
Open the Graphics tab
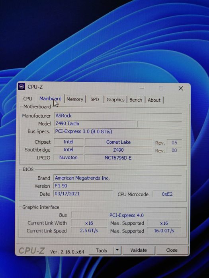pos(115,100)
